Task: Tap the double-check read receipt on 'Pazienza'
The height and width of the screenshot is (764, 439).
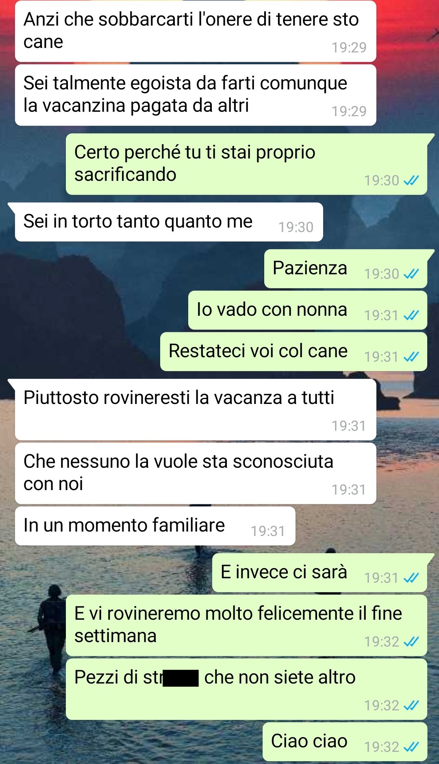Action: click(x=411, y=274)
